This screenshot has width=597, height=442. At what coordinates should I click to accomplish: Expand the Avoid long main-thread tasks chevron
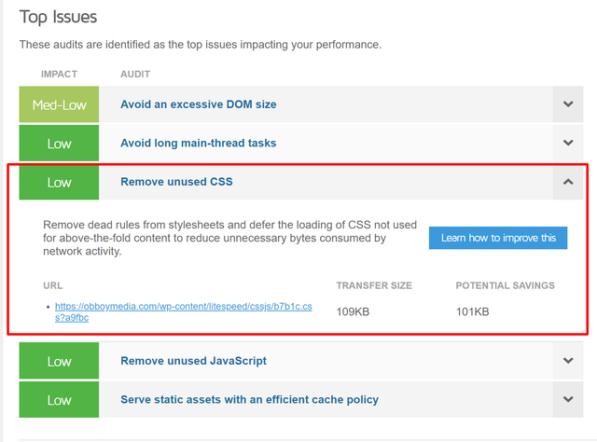tap(568, 144)
